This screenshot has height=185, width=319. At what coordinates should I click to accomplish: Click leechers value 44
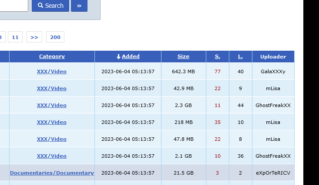pyautogui.click(x=241, y=105)
